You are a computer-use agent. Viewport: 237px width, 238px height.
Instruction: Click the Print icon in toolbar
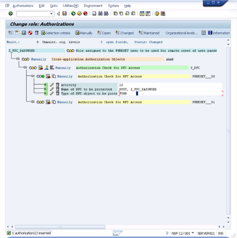point(94,13)
